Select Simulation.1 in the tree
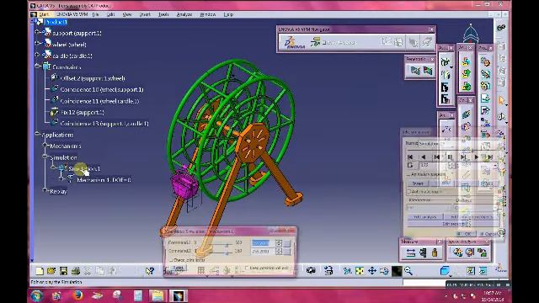The image size is (539, 303). [x=84, y=168]
